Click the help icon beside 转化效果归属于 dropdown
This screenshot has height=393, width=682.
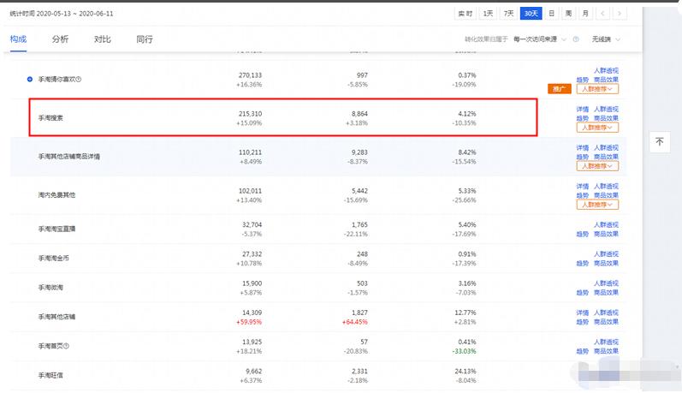(x=576, y=39)
